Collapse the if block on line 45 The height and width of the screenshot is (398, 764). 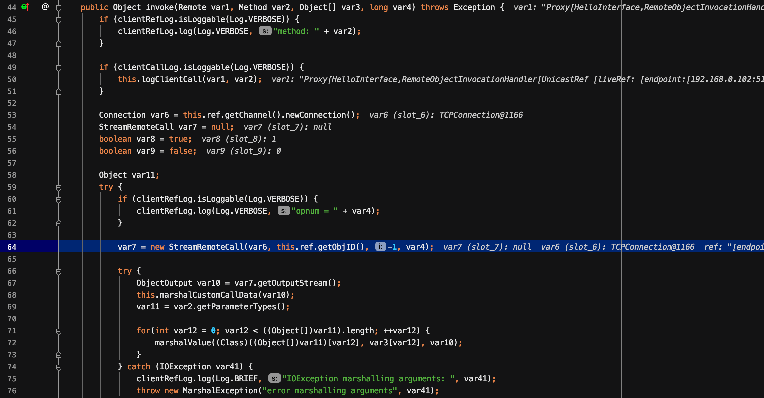(x=59, y=20)
